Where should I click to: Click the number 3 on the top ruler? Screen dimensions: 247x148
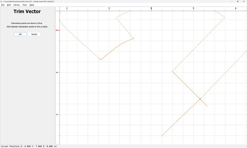pos(109,8)
